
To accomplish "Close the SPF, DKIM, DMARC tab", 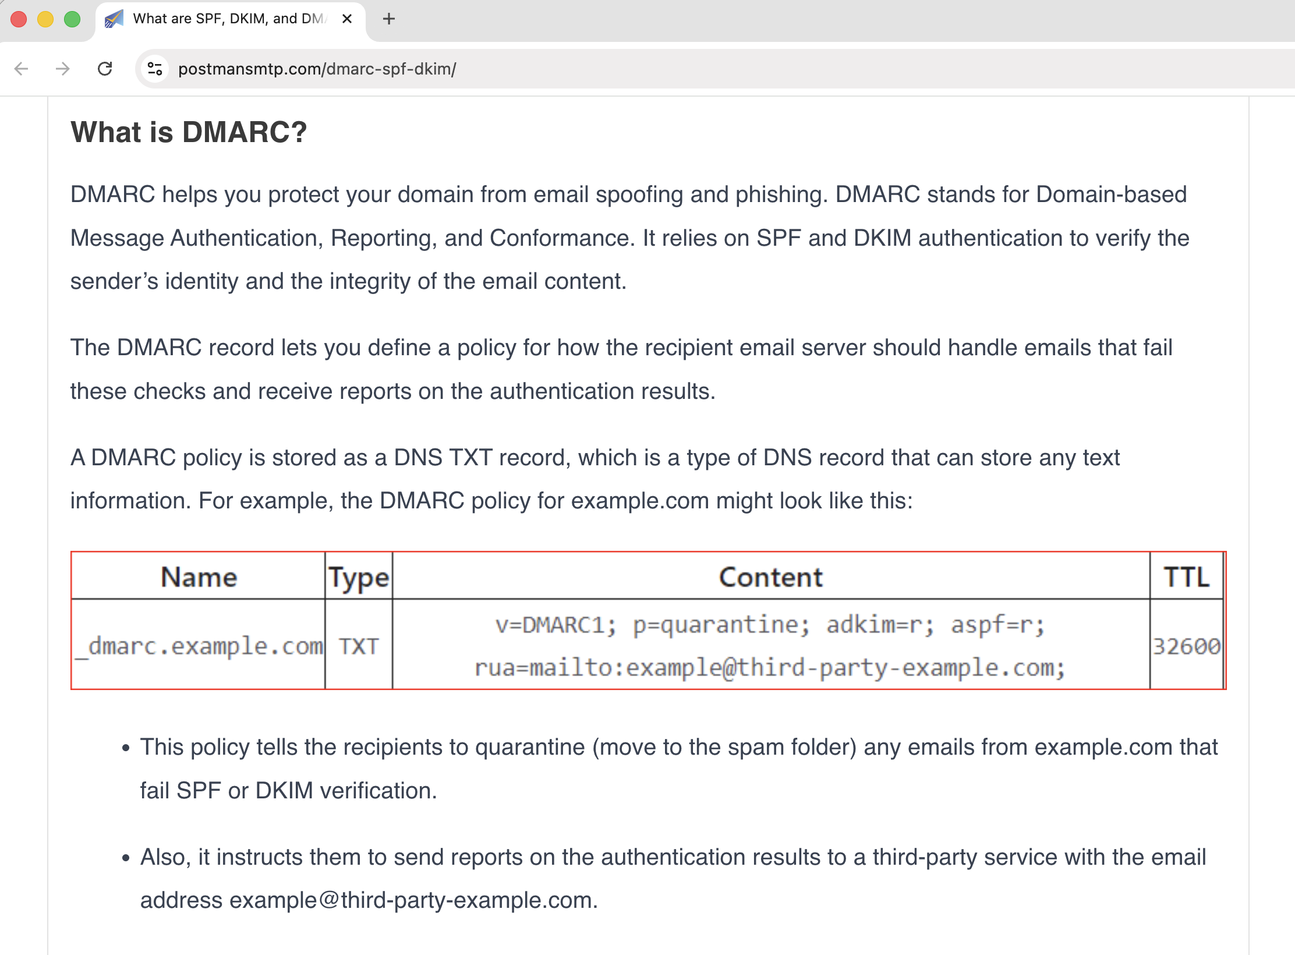I will tap(347, 19).
